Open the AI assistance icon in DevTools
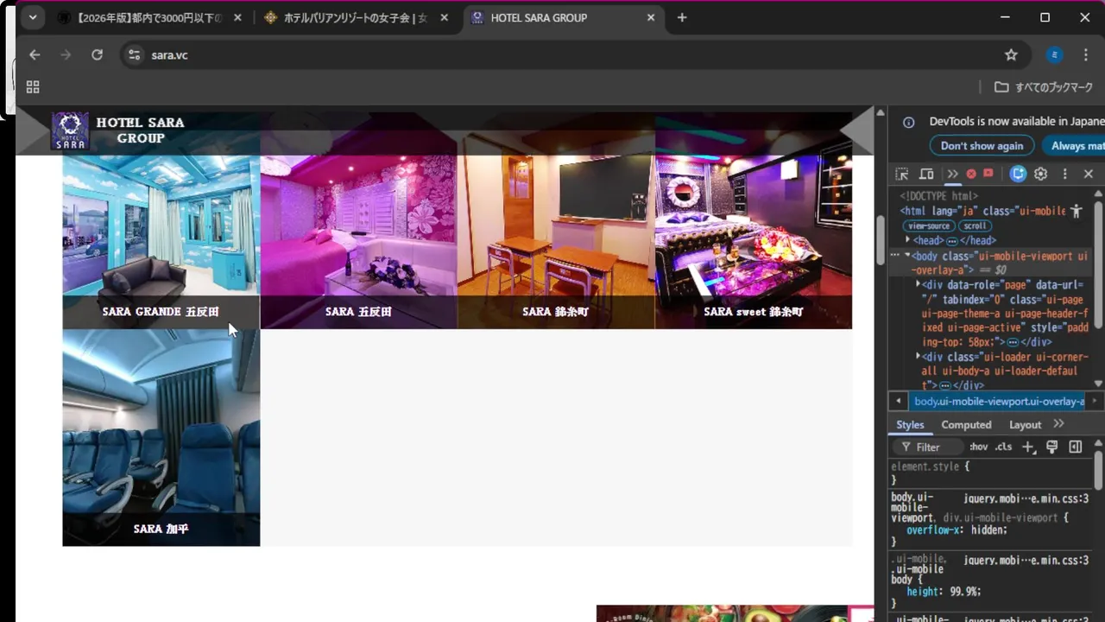The width and height of the screenshot is (1105, 622). 1018,174
